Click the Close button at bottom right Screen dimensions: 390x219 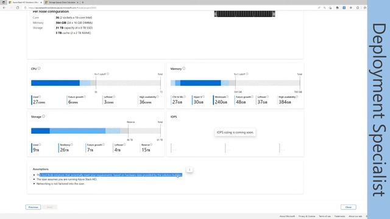pyautogui.click(x=348, y=207)
